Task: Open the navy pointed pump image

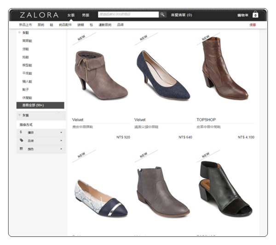Action: click(x=163, y=75)
